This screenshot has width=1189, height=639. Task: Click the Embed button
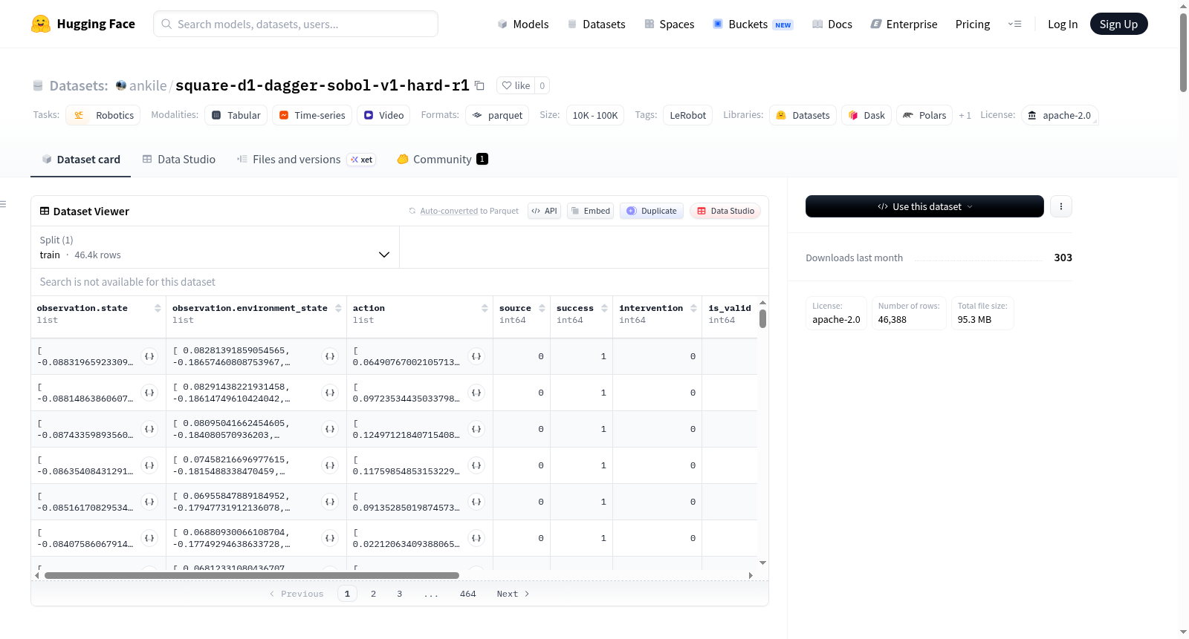(590, 211)
